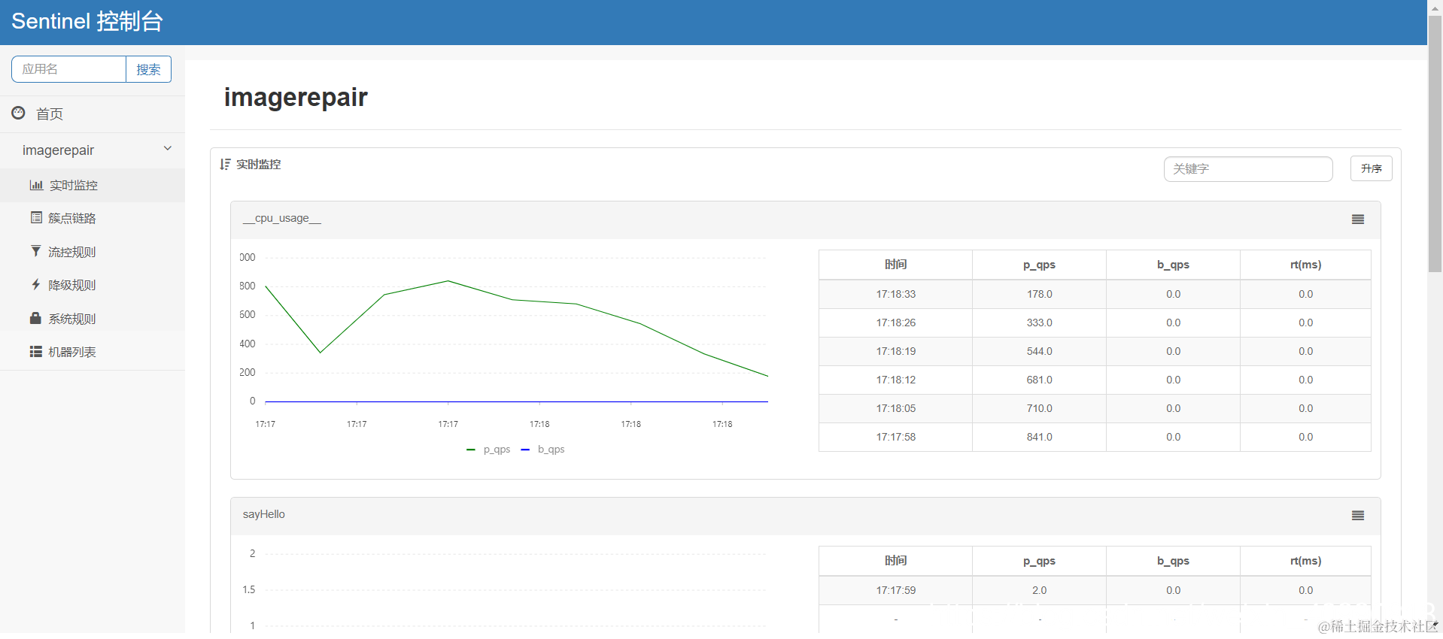Click the 时间 column header in sayHello table
Screen dimensions: 1443x639
[895, 561]
